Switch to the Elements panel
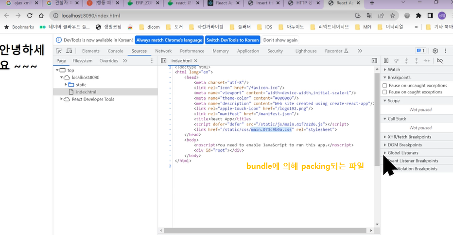The height and width of the screenshot is (235, 453). coord(91,51)
